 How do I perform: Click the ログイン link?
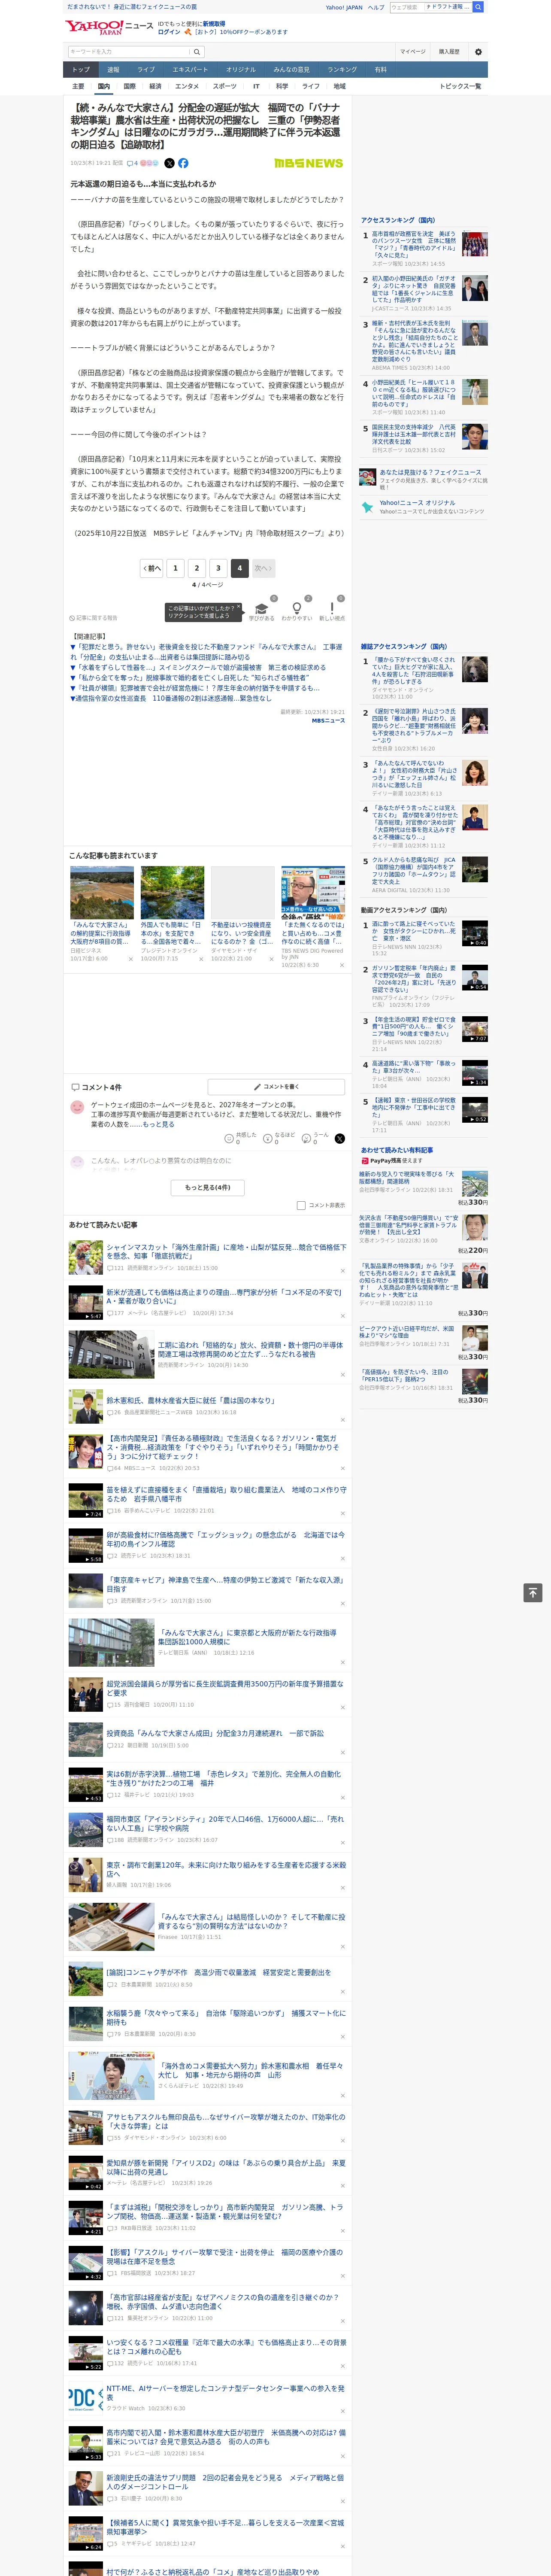tap(169, 32)
